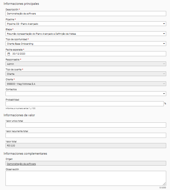Click the Valor unico total field
This screenshot has height=190, width=170.
click(86, 125)
